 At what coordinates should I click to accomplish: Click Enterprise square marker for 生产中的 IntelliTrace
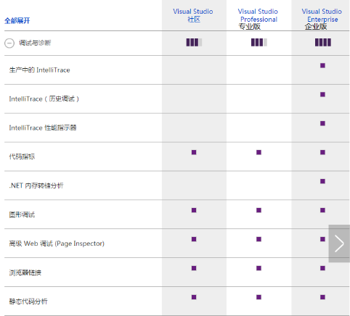click(x=322, y=65)
